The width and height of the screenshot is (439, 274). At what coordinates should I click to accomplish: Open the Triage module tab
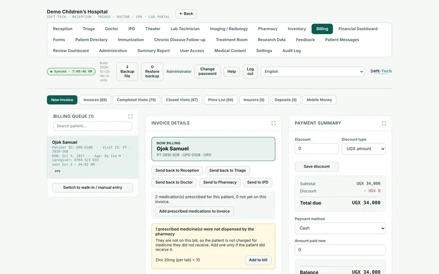pos(89,29)
